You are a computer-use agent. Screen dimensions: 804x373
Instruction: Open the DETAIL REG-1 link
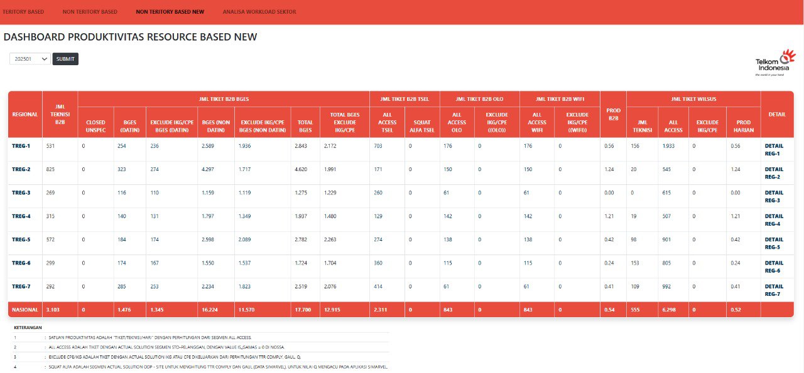[774, 150]
